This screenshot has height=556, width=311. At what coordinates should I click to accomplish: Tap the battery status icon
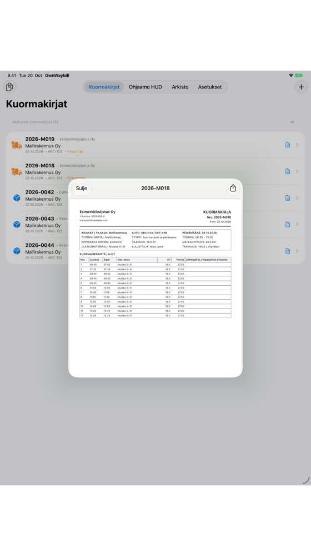pyautogui.click(x=299, y=76)
